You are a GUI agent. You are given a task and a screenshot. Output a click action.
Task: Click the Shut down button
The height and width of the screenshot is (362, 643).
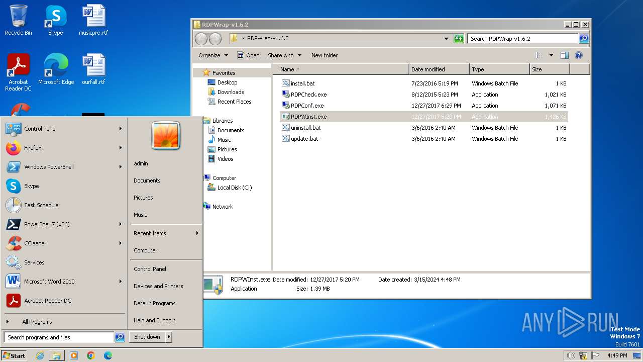pos(147,337)
